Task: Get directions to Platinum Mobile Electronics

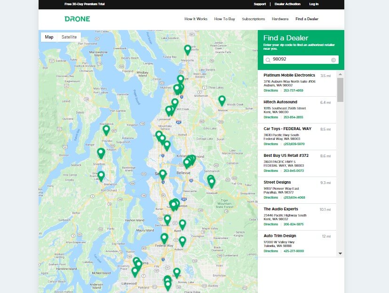Action: tap(270, 91)
